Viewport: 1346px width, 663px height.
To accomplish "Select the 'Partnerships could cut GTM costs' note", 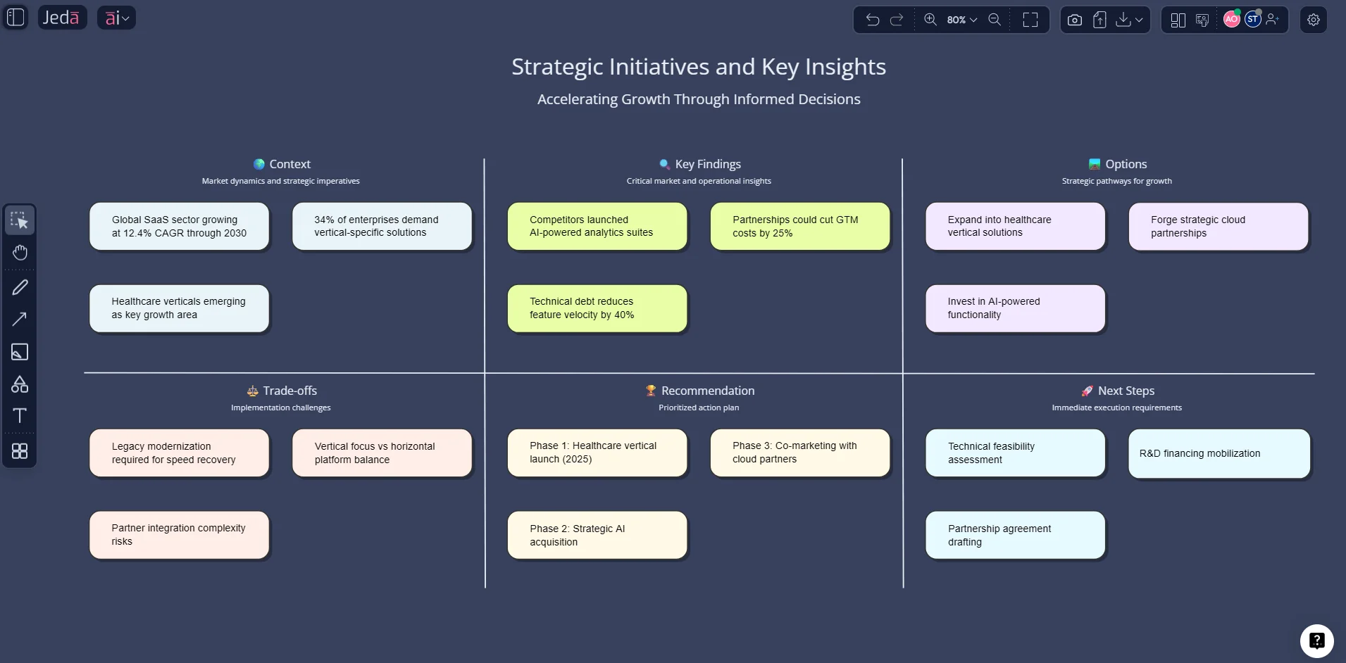I will (799, 227).
